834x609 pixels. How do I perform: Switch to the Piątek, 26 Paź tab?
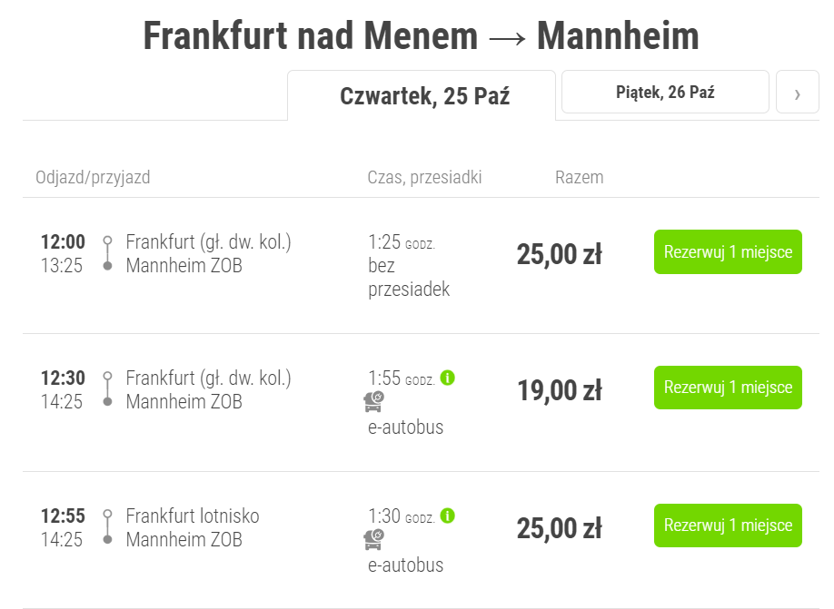click(x=665, y=92)
